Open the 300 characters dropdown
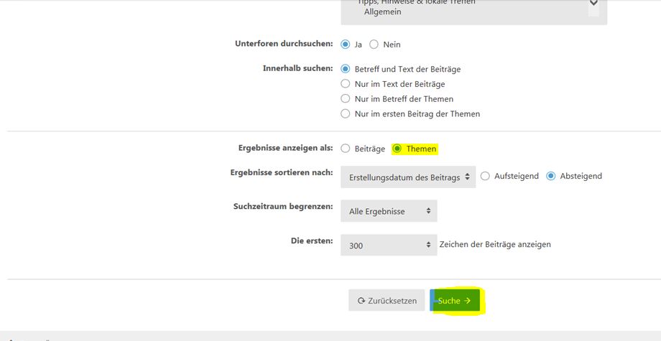Screen dimensions: 661x341 pos(389,246)
